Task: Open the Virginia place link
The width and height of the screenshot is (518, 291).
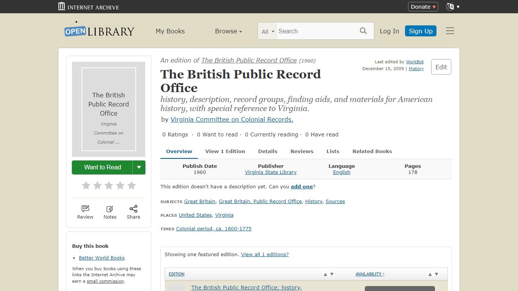Action: coord(224,215)
